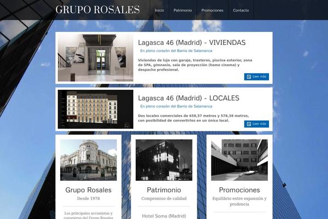Image resolution: width=328 pixels, height=219 pixels.
Task: Click the GRUPO ROSALES logo
Action: (97, 10)
